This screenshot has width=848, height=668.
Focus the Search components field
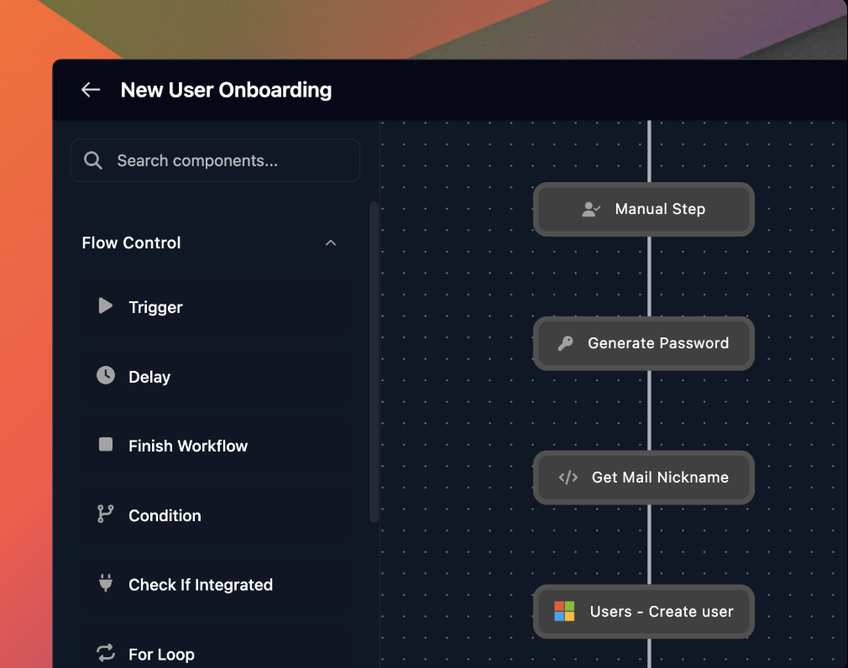[x=227, y=160]
